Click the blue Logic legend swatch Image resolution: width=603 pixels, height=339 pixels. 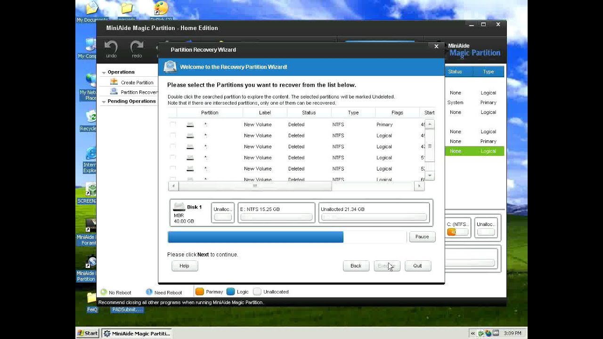click(x=231, y=292)
